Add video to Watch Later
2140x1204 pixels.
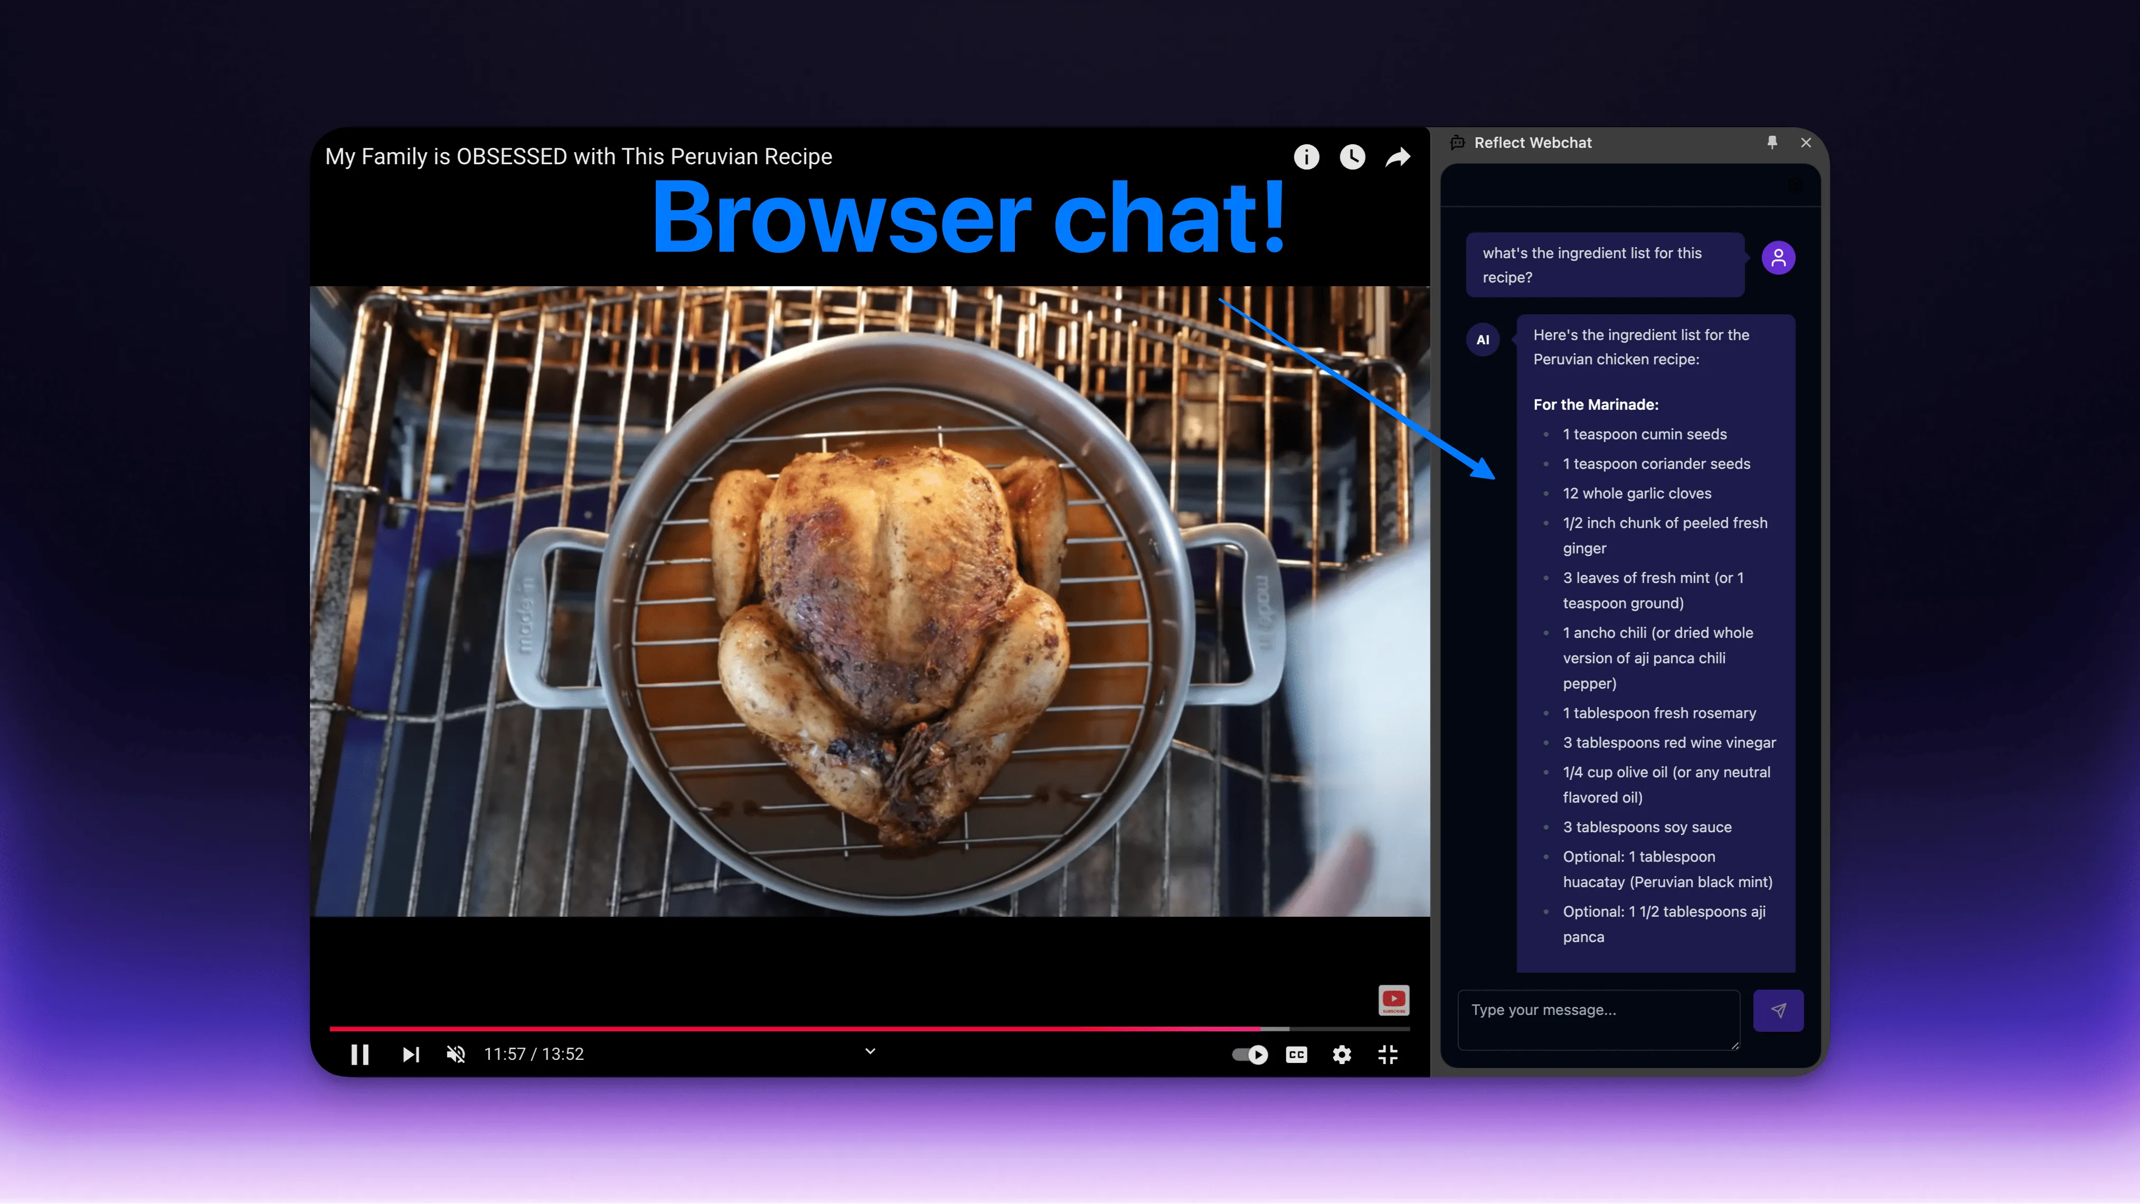click(1352, 157)
